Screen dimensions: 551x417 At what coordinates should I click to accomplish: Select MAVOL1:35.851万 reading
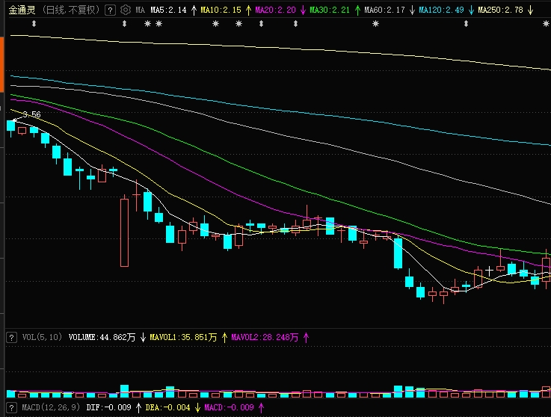tap(183, 337)
